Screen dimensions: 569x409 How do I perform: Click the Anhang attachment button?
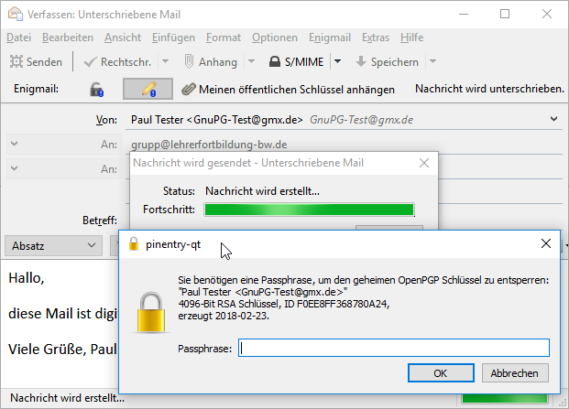click(211, 62)
